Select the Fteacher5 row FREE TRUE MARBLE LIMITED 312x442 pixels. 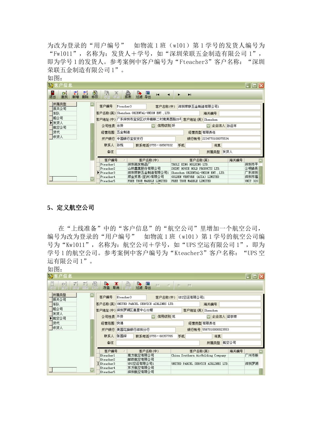[179, 181]
